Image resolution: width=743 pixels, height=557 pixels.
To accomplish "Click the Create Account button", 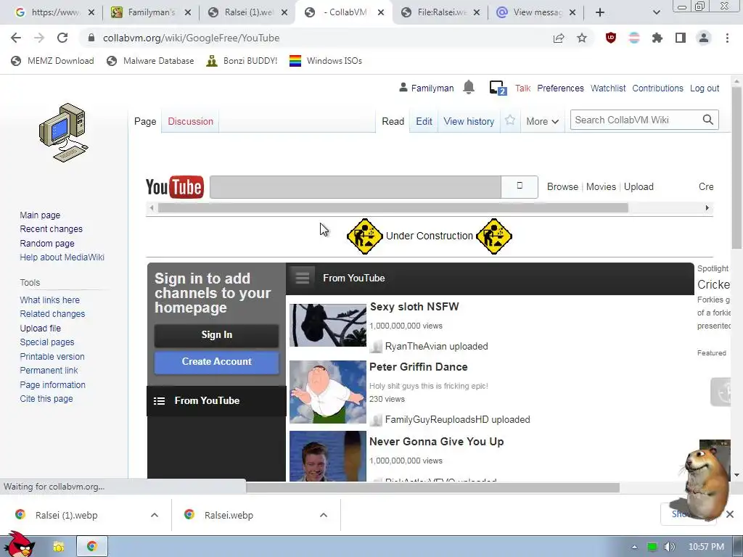I will 216,362.
